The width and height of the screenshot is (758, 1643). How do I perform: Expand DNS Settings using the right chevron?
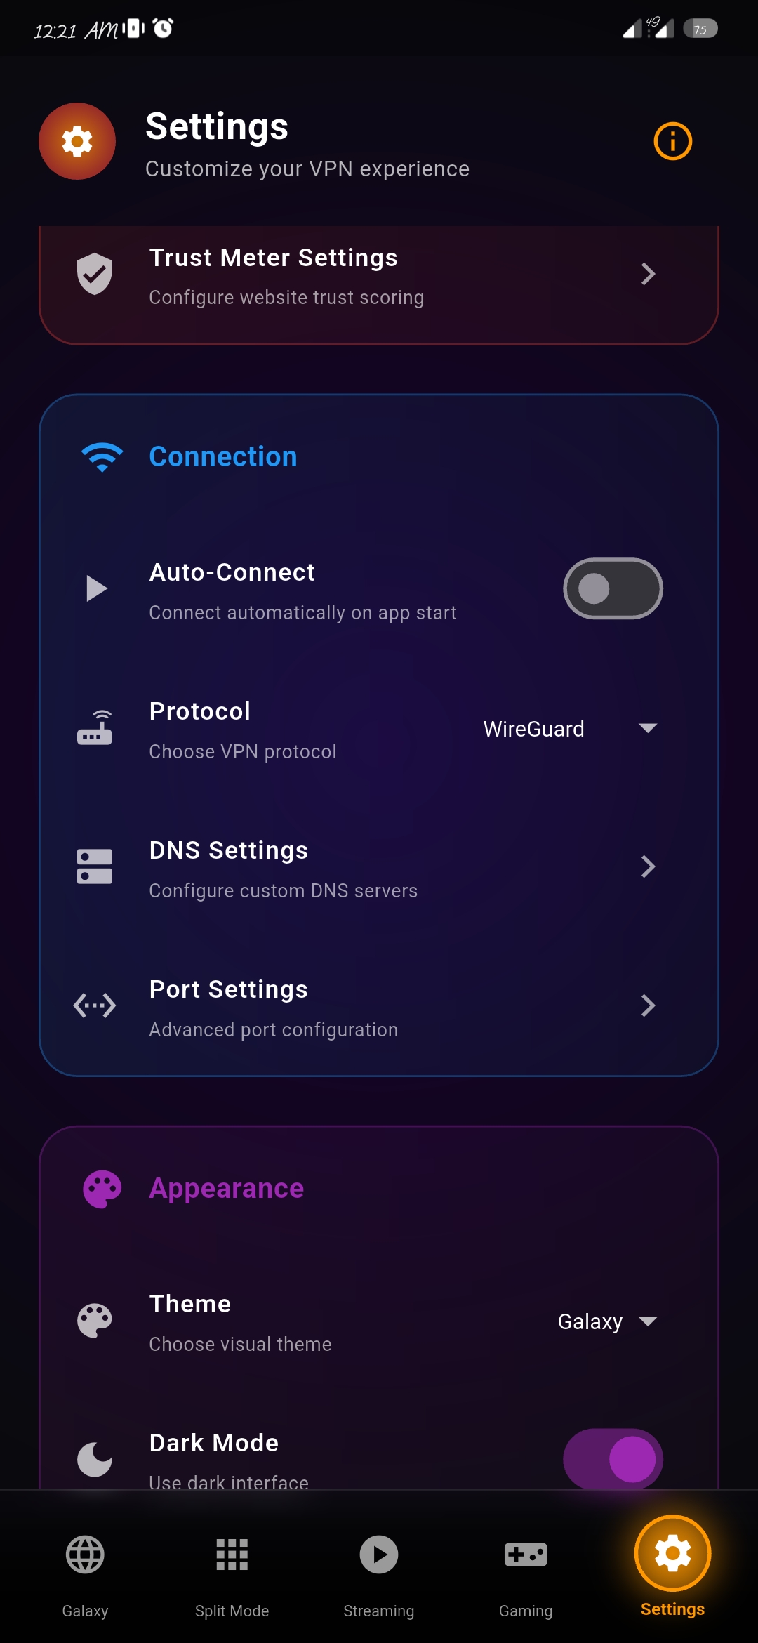point(648,866)
